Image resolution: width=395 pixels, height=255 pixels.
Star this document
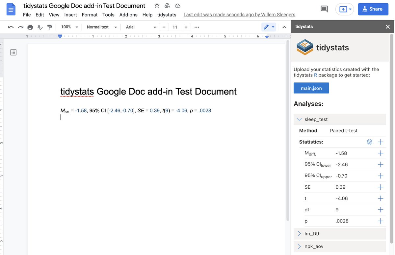click(157, 6)
